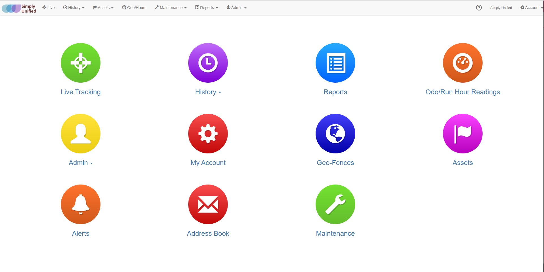Screen dimensions: 544x272
Task: Click the yellow Admin user icon
Action: click(x=81, y=134)
